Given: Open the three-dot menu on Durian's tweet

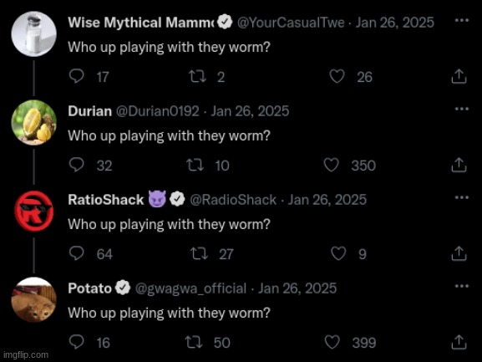Looking at the screenshot, I should pyautogui.click(x=462, y=109).
